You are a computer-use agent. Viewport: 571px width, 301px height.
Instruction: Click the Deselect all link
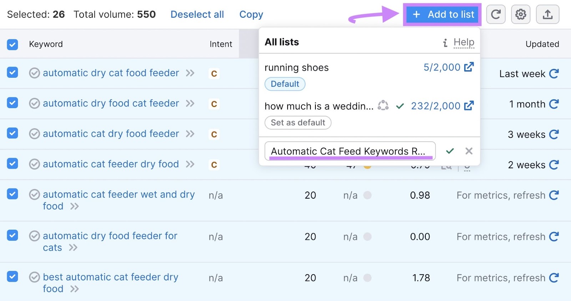(x=197, y=15)
